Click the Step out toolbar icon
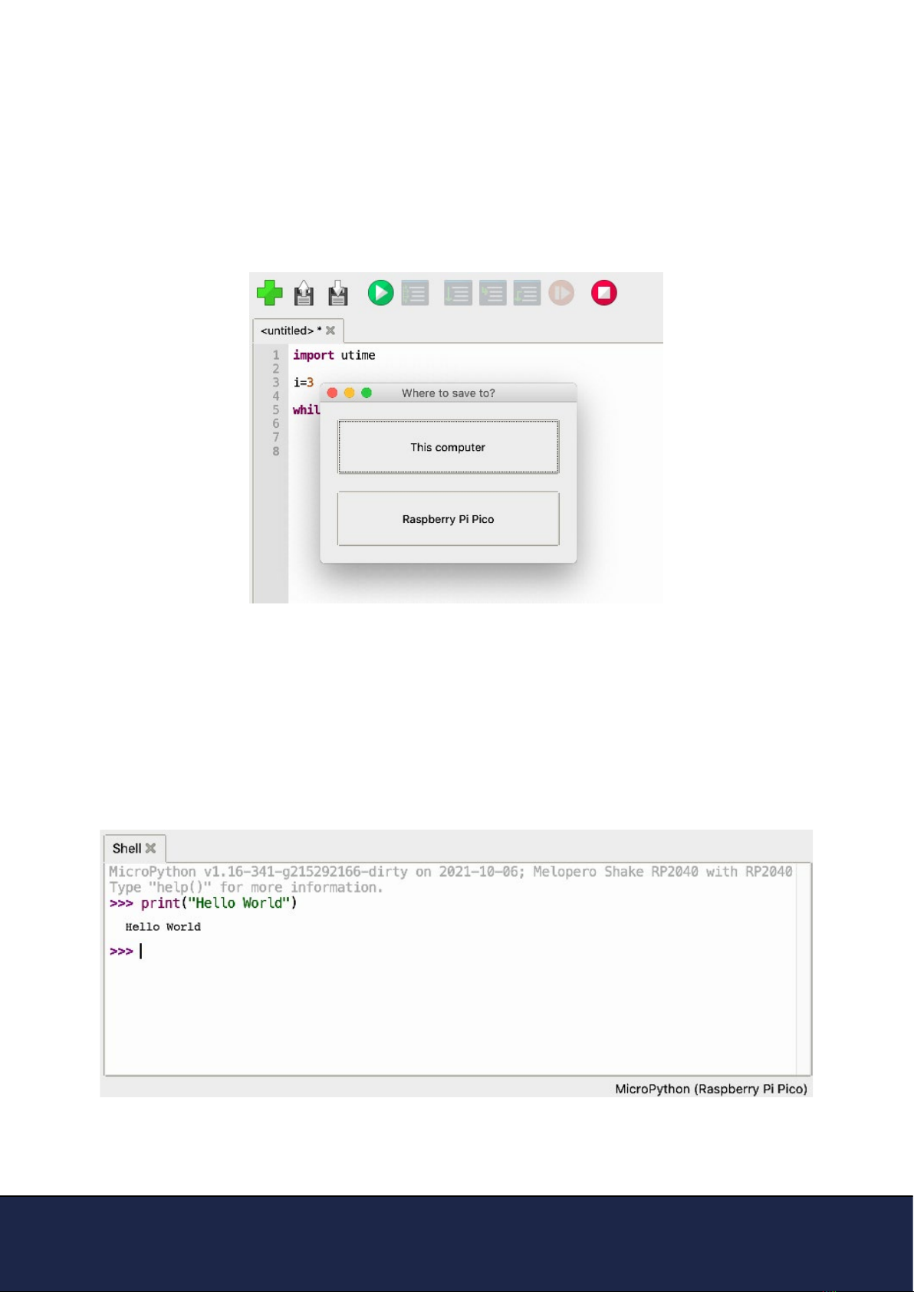This screenshot has width=914, height=1292. (x=527, y=293)
